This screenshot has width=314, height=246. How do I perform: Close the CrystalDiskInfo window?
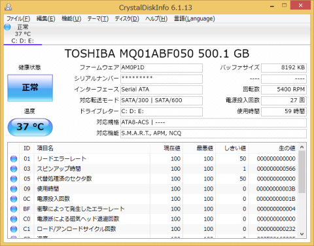[x=300, y=5]
